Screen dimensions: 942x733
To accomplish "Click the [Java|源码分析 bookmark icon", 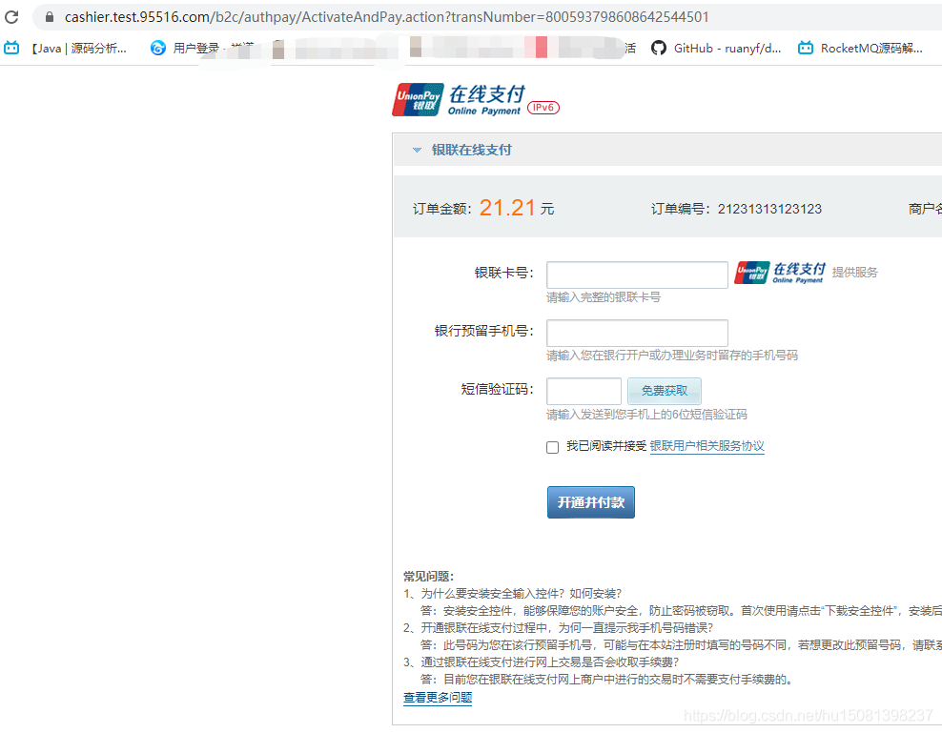I will [13, 48].
